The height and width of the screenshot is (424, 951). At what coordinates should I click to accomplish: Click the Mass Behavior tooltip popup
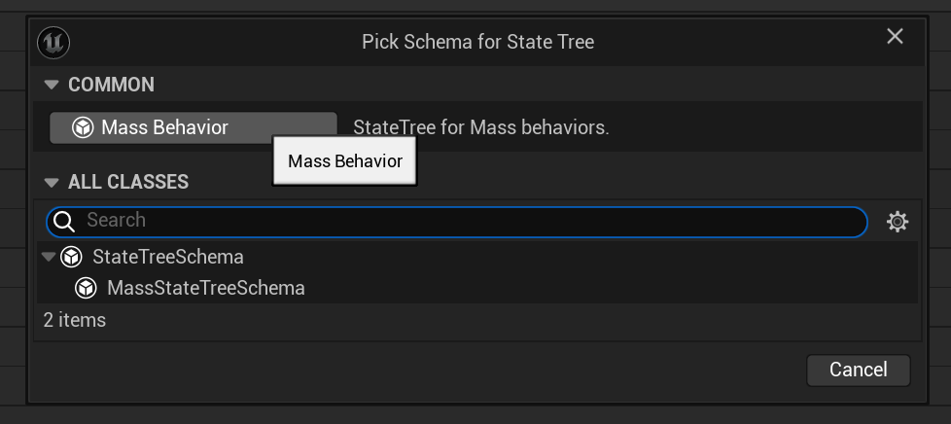point(344,161)
